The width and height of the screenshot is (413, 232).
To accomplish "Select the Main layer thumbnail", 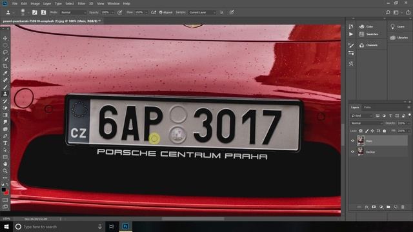I will click(361, 140).
